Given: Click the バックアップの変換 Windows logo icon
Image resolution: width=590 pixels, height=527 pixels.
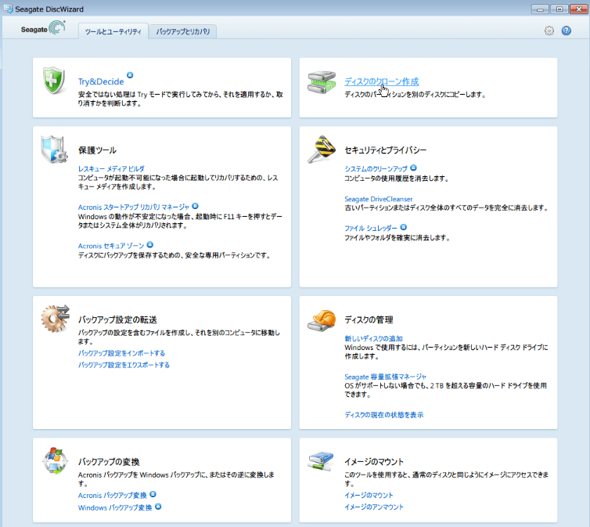Looking at the screenshot, I should 55,460.
